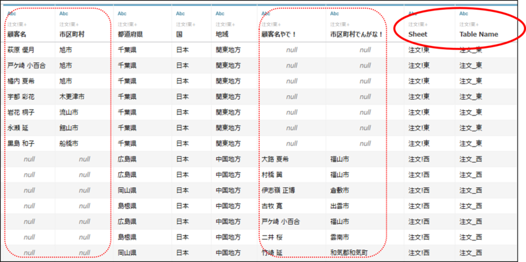Click the cell 岩花 桐子
This screenshot has height=262, width=526.
[x=21, y=112]
